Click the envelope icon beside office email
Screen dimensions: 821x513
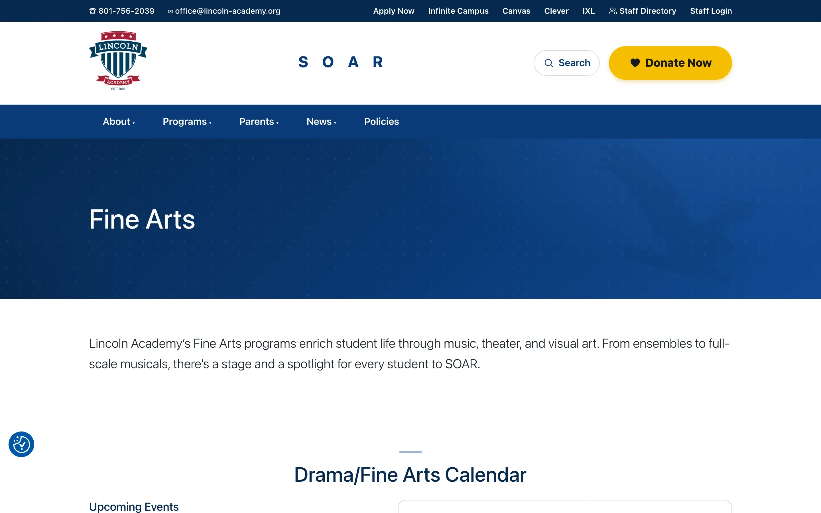click(170, 11)
